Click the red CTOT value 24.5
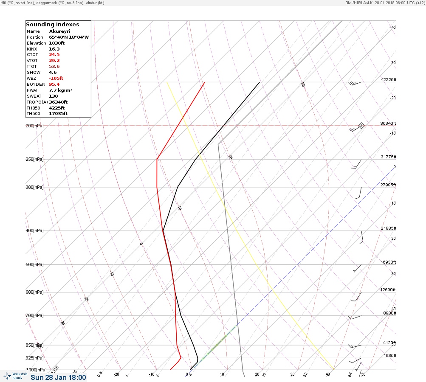Viewport: 426px width, 382px height. click(x=54, y=55)
